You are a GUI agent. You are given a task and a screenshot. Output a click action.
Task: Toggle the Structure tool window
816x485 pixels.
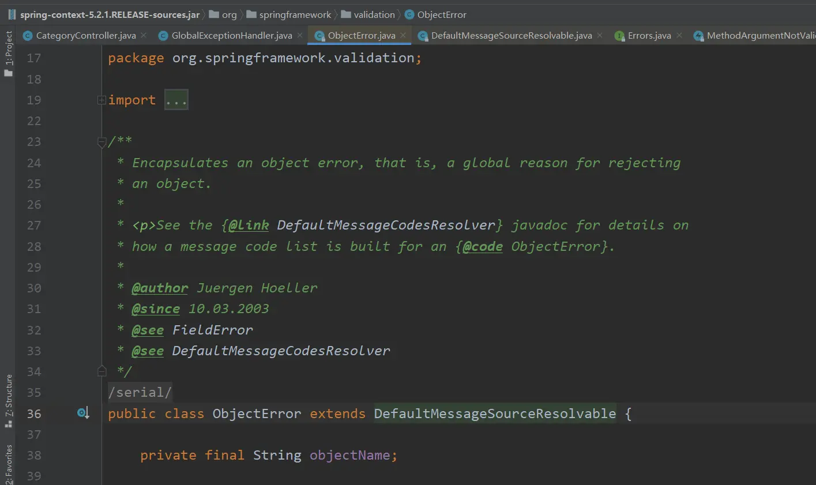(8, 400)
